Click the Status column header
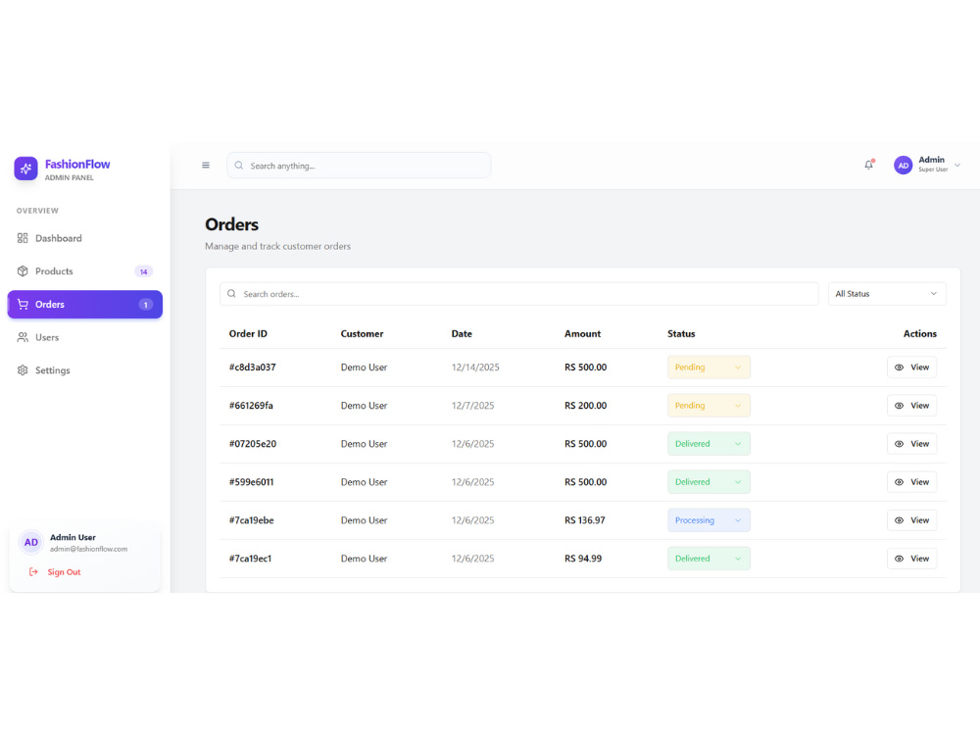 (x=681, y=334)
